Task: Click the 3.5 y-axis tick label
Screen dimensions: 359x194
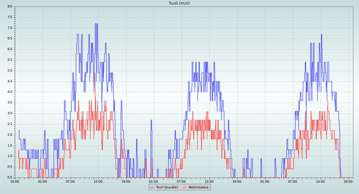Action: point(10,103)
